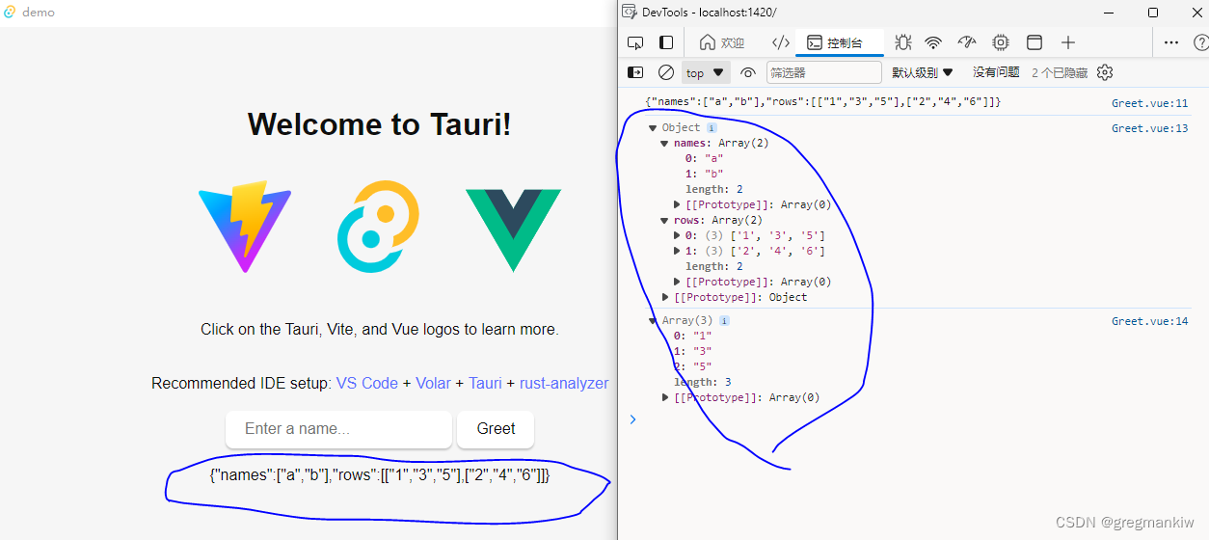Toggle the device emulation icon in DevTools
Screen dimensions: 1209x540
666,42
